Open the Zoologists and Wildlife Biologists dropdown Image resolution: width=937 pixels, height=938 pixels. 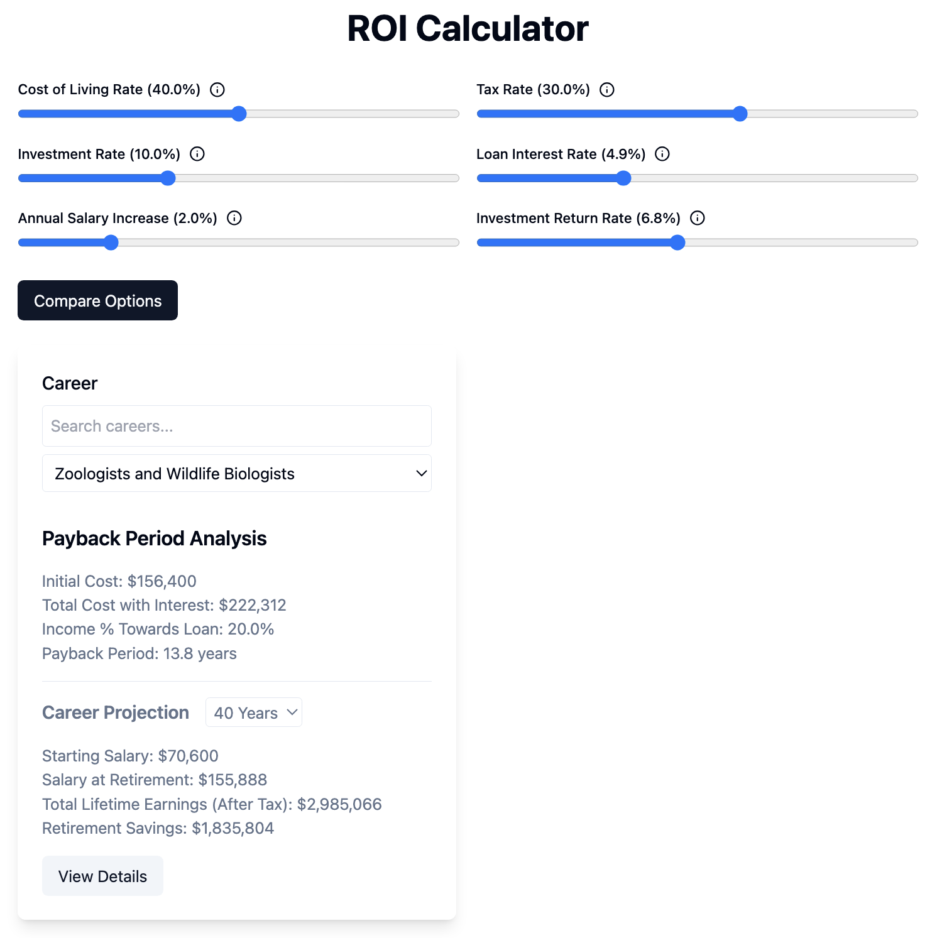(237, 473)
